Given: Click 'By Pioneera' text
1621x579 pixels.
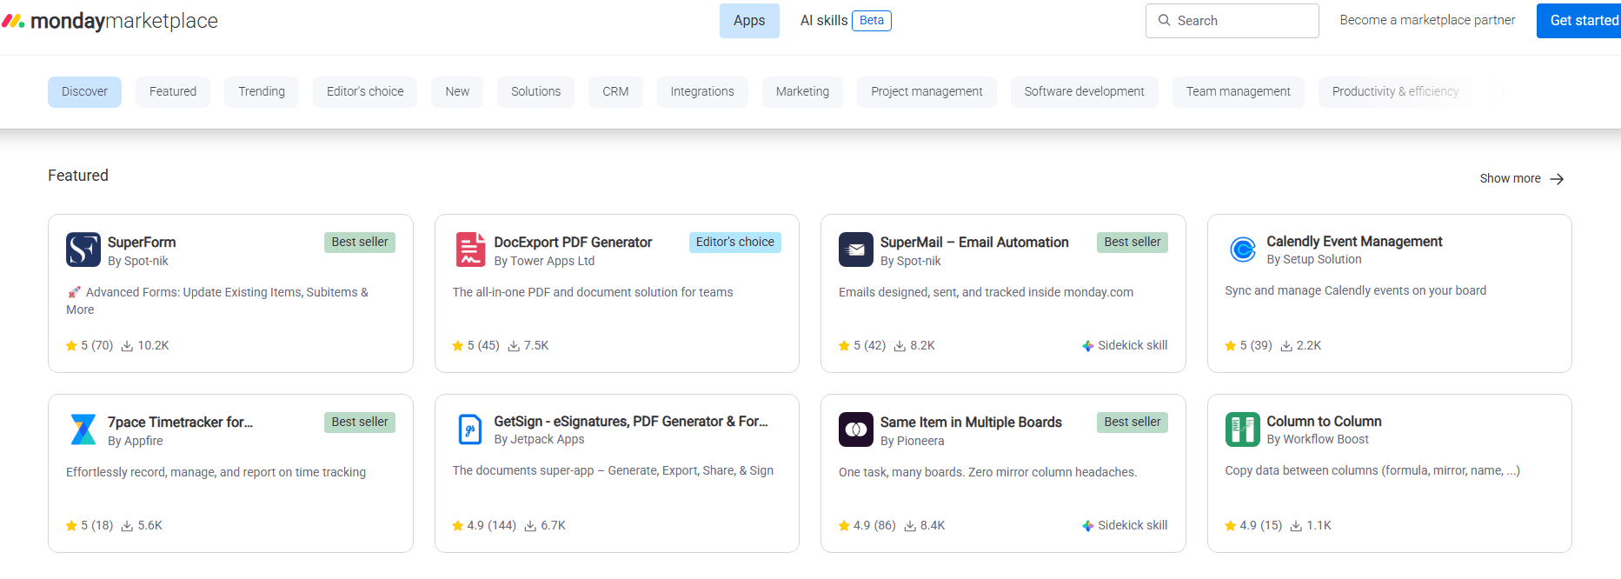Looking at the screenshot, I should [x=912, y=442].
